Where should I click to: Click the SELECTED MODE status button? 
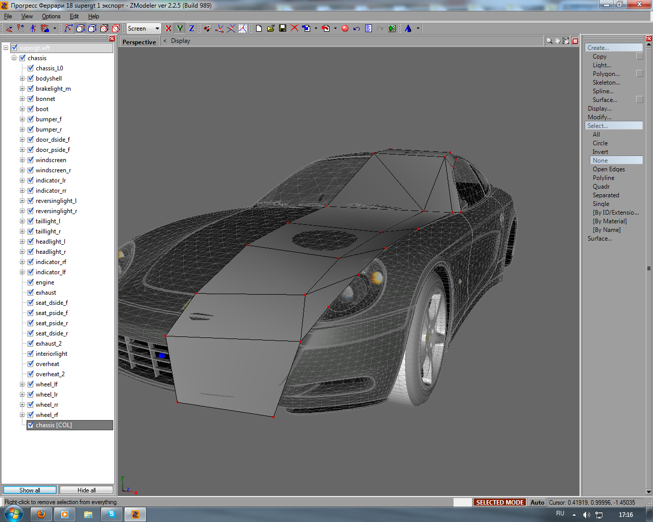(500, 502)
